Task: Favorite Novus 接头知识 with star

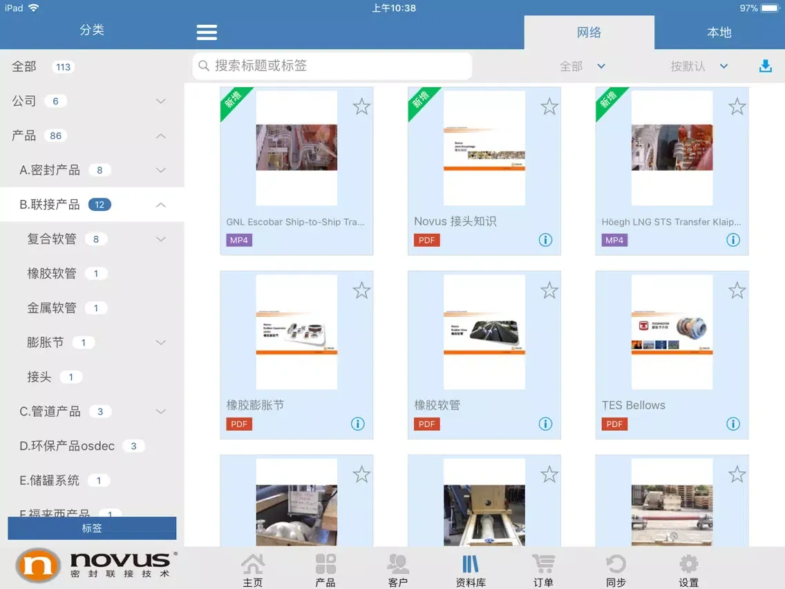Action: coord(549,106)
